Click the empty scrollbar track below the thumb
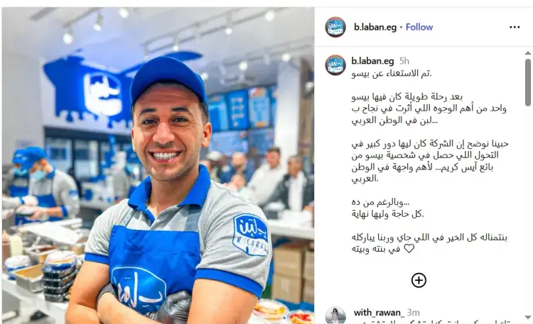 [x=527, y=211]
